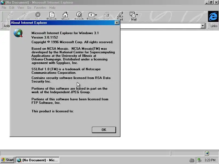219x164 pixels.
Task: Click 'This product is licensed to:' text
Action: (52, 111)
